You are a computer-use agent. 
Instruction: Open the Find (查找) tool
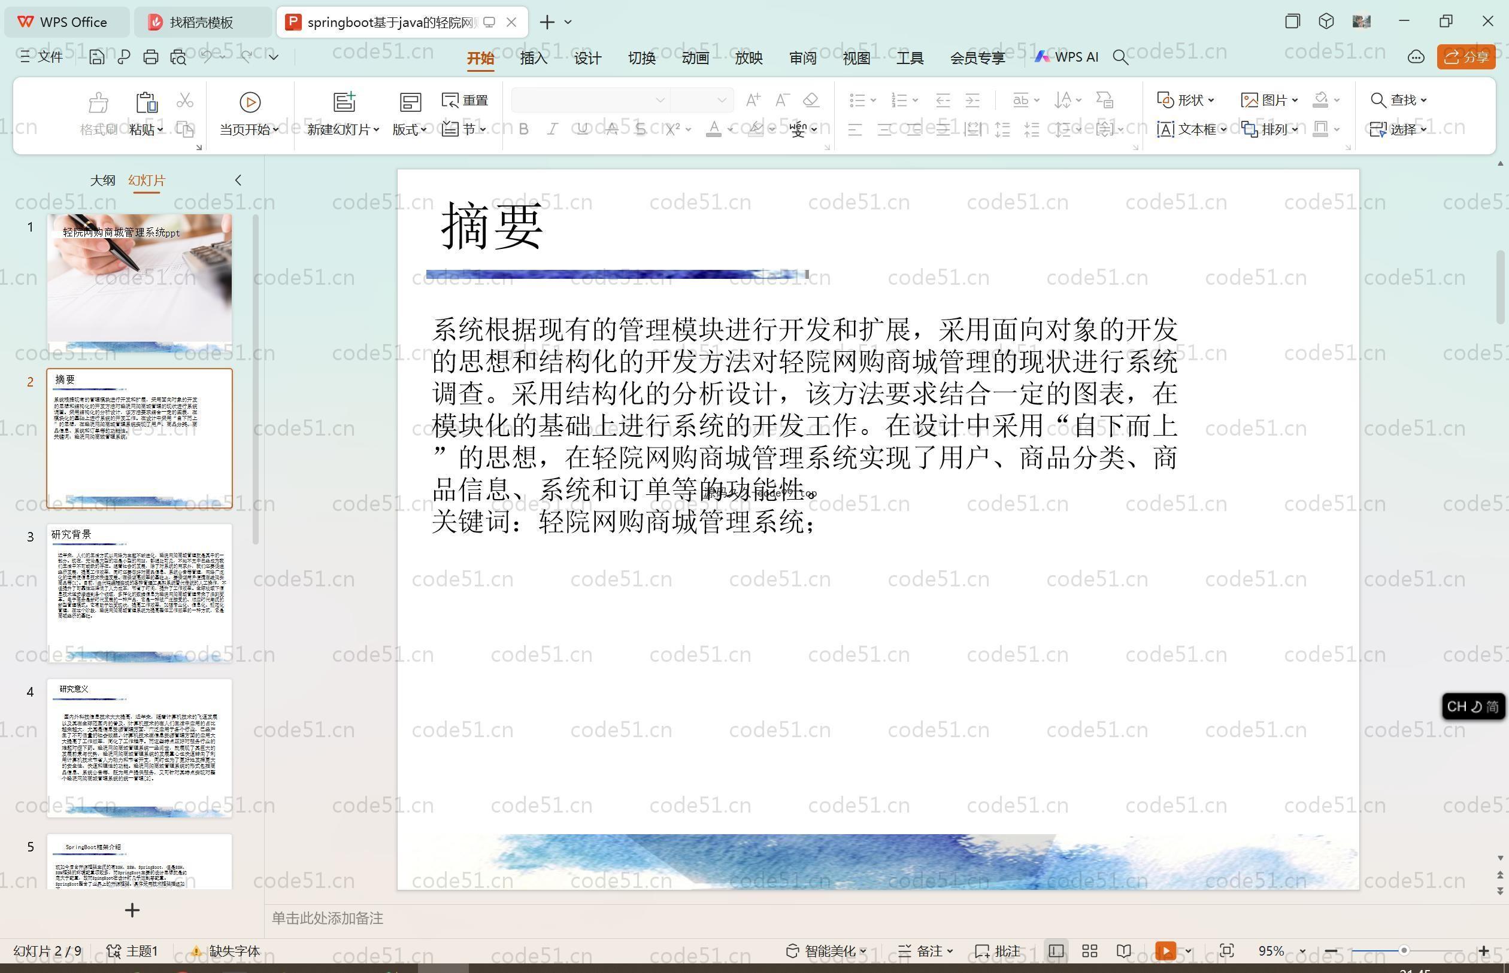[1398, 100]
